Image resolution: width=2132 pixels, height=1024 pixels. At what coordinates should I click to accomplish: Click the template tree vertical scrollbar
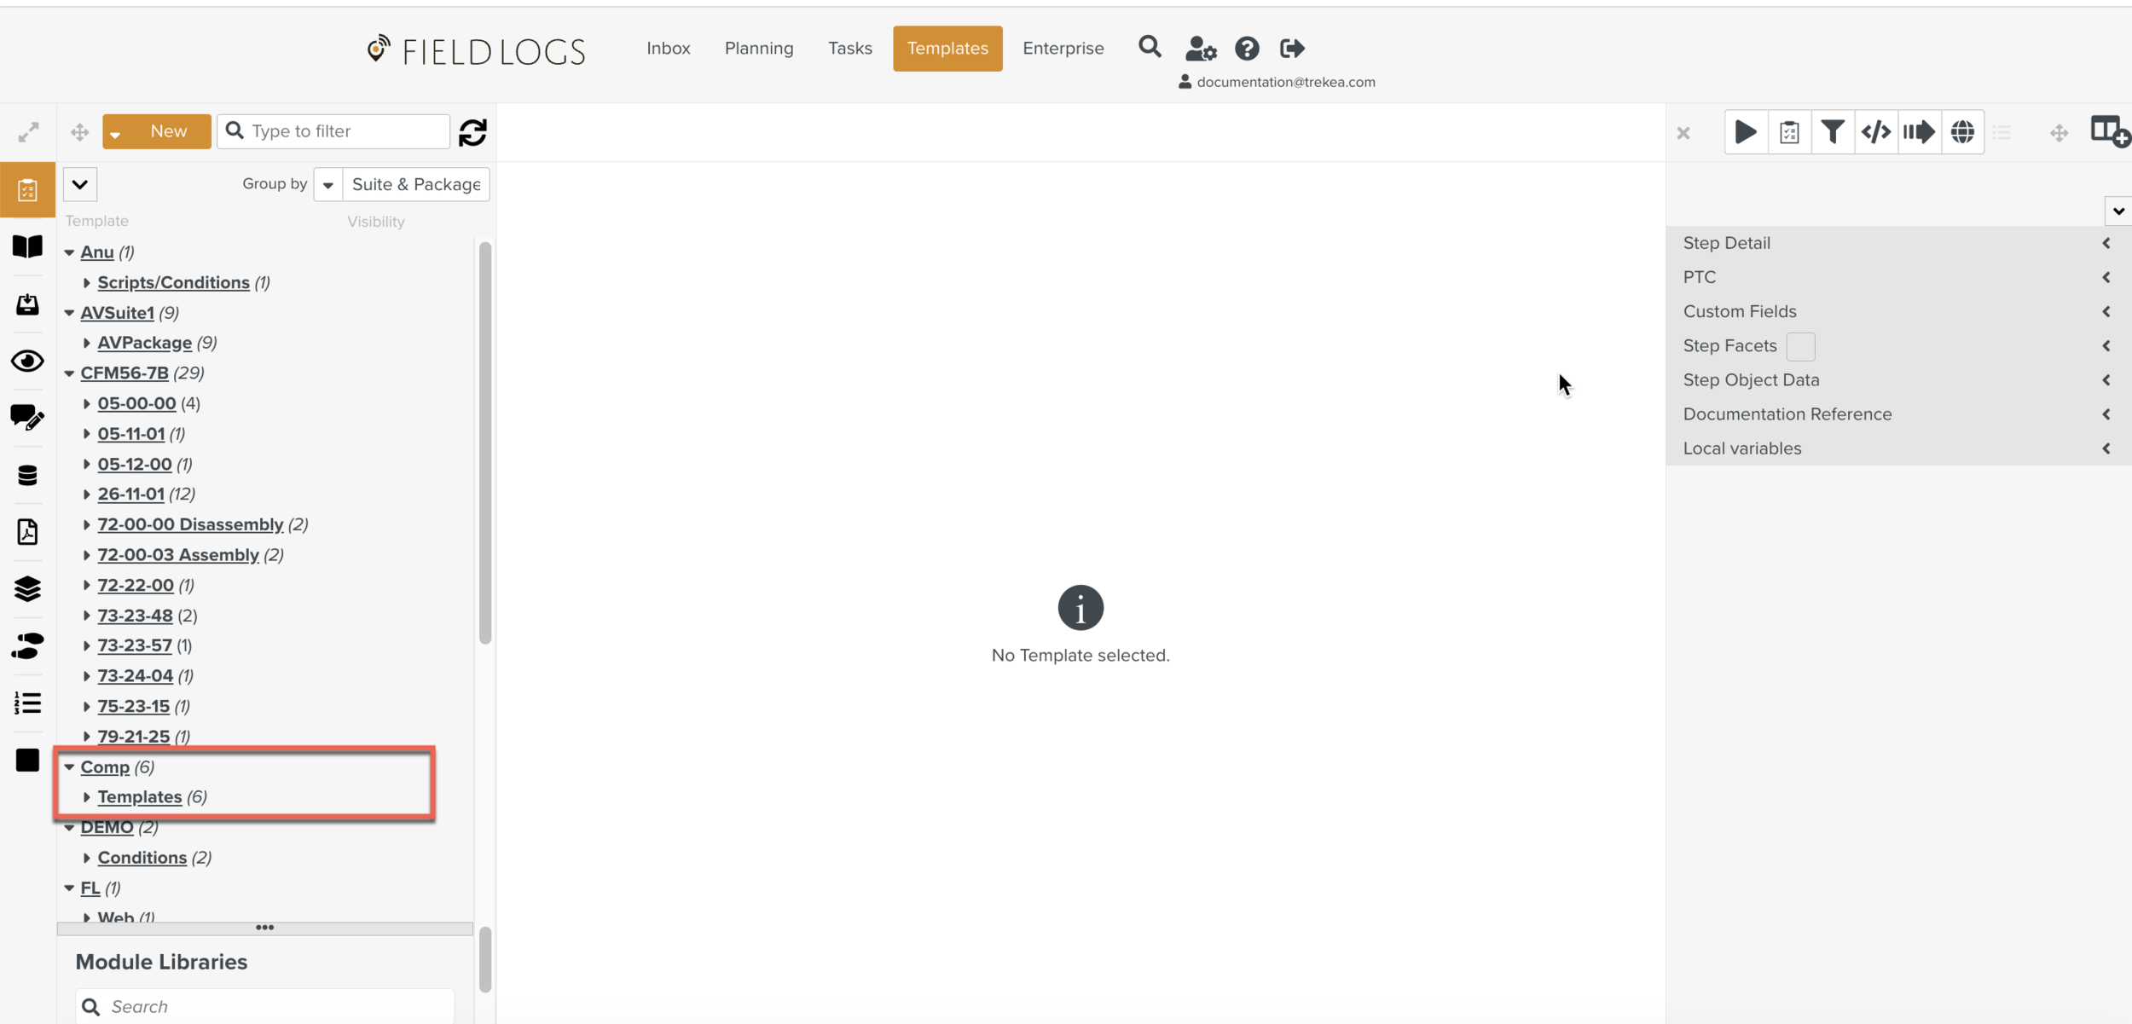tap(485, 443)
